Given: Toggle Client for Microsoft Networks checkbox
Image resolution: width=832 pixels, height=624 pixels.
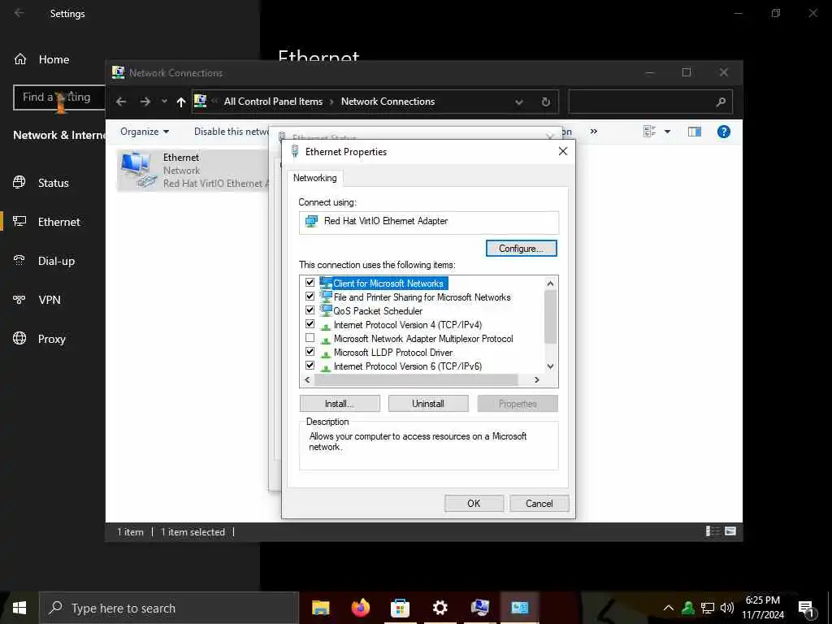Looking at the screenshot, I should [310, 283].
